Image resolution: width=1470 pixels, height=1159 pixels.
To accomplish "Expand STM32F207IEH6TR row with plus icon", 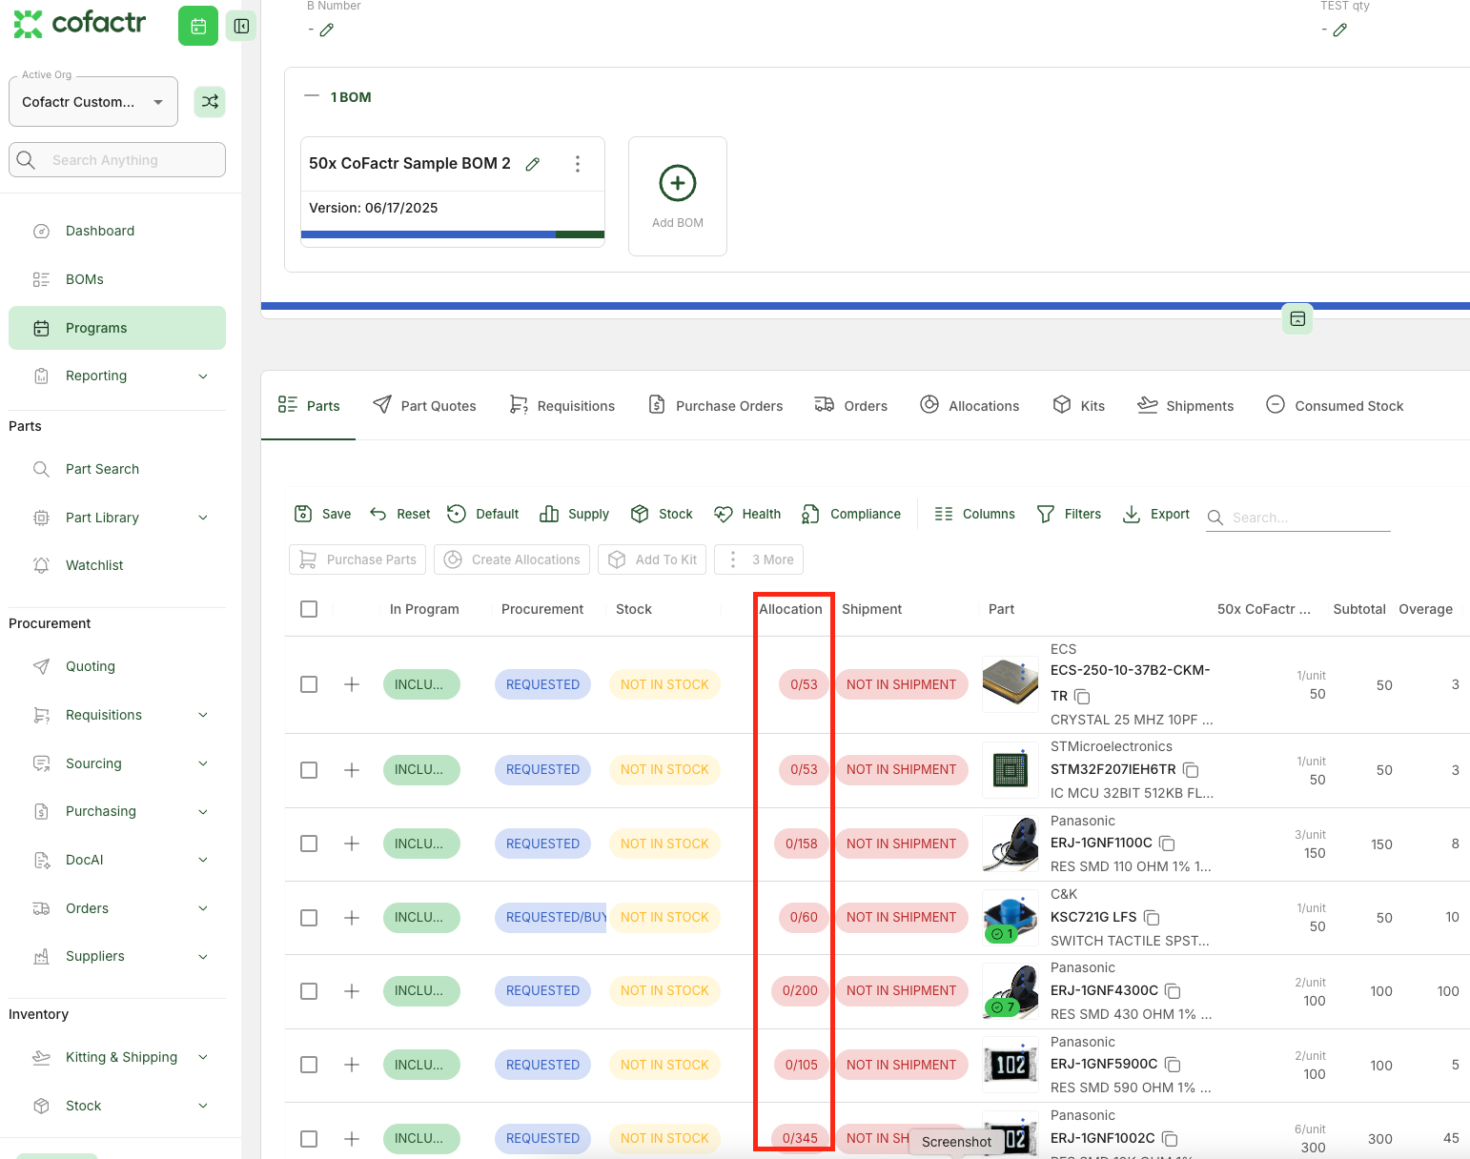I will 352,770.
